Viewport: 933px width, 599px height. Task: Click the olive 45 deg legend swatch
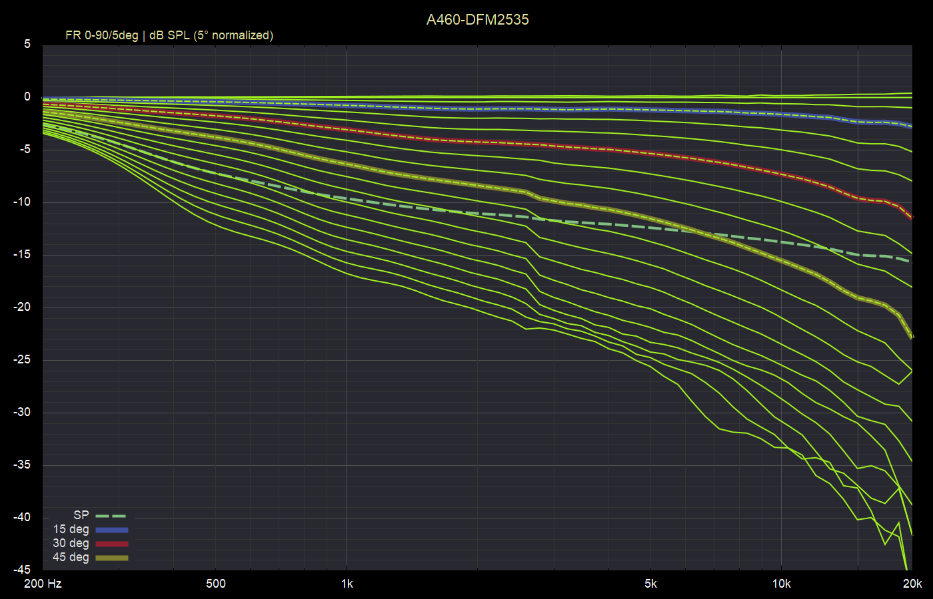(x=112, y=558)
